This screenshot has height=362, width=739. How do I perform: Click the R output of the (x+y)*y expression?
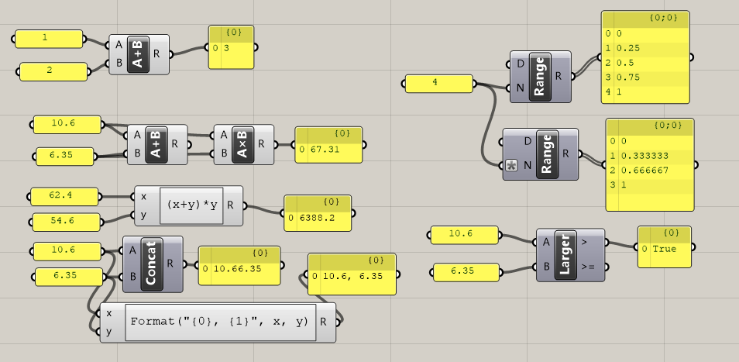[231, 205]
